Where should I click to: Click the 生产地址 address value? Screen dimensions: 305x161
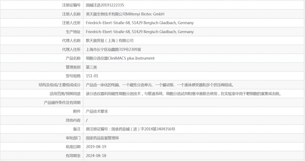tap(140, 32)
